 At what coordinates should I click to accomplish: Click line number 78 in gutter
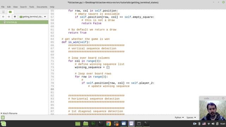[x=52, y=83]
